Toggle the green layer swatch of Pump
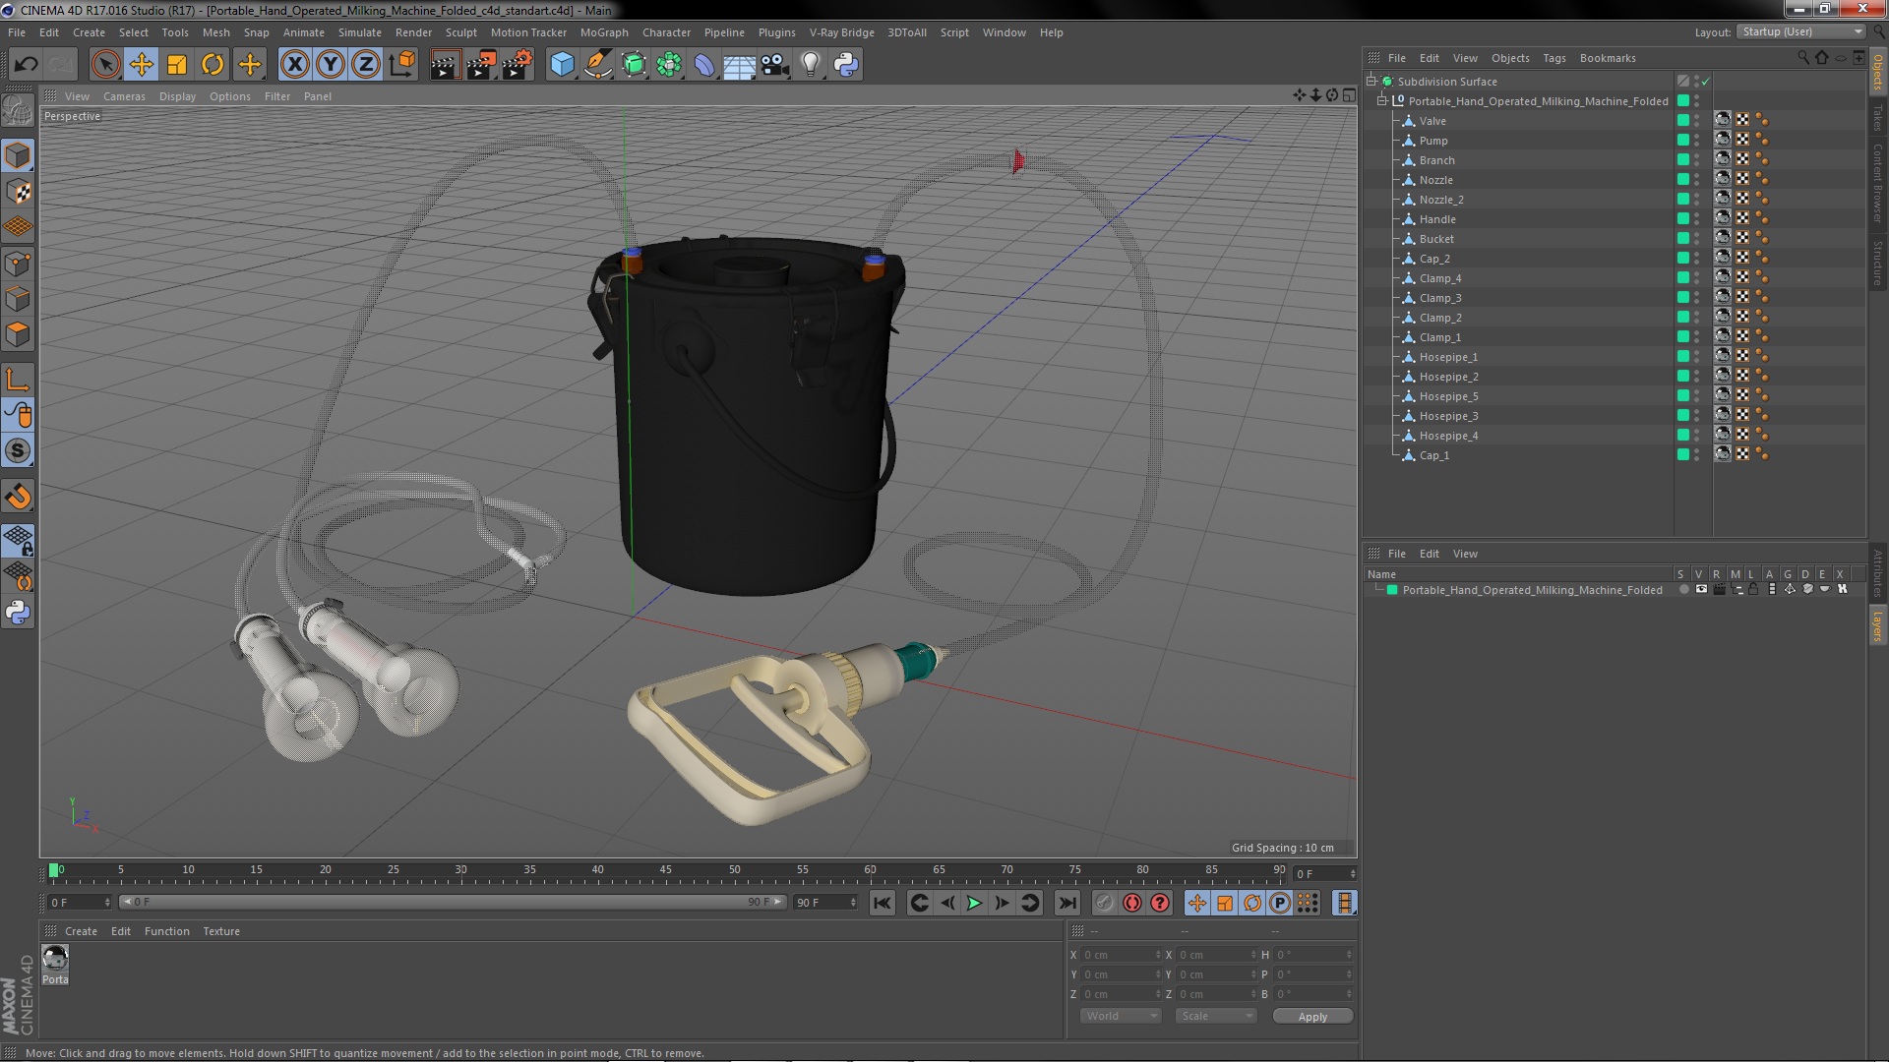 (x=1683, y=141)
